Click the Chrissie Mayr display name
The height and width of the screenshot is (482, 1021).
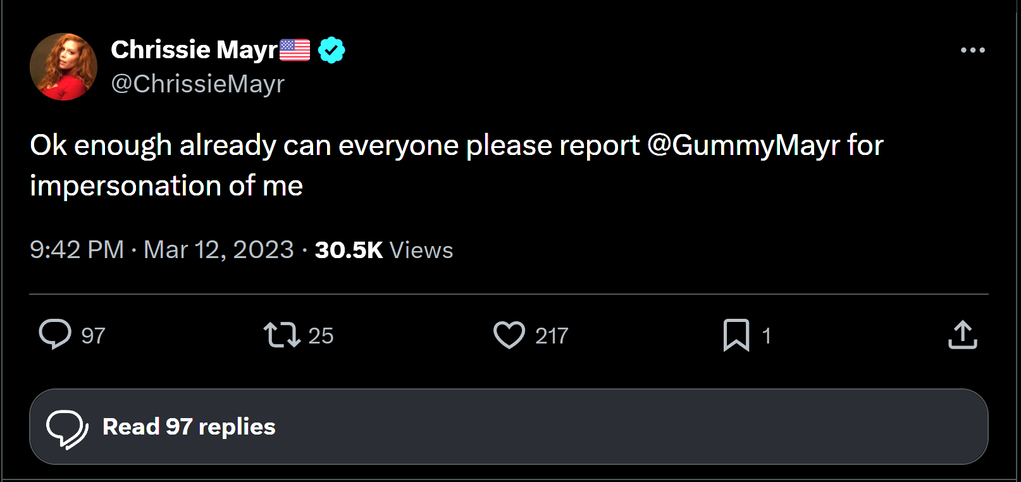[194, 50]
